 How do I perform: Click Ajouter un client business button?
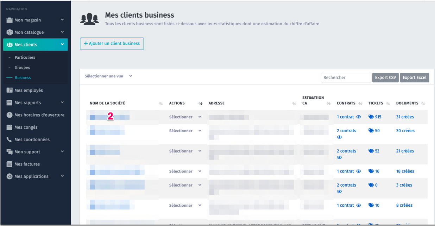pyautogui.click(x=112, y=44)
